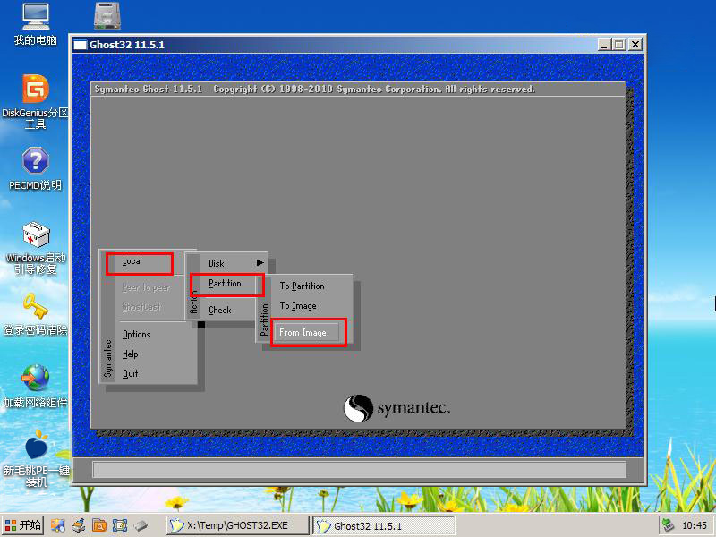Switch to X:\Temp\GHOST32.EXE taskbar button
This screenshot has height=537, width=716.
(x=237, y=525)
